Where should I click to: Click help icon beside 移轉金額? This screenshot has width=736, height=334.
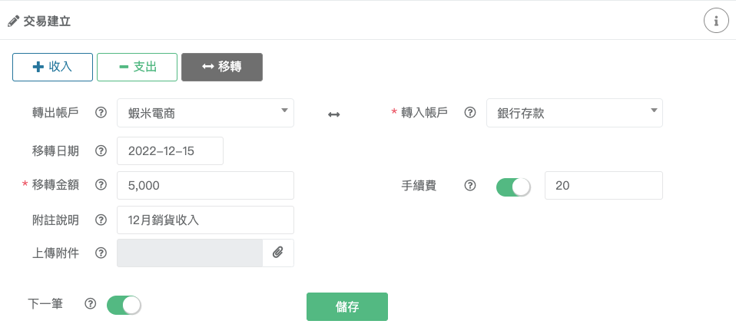[101, 185]
